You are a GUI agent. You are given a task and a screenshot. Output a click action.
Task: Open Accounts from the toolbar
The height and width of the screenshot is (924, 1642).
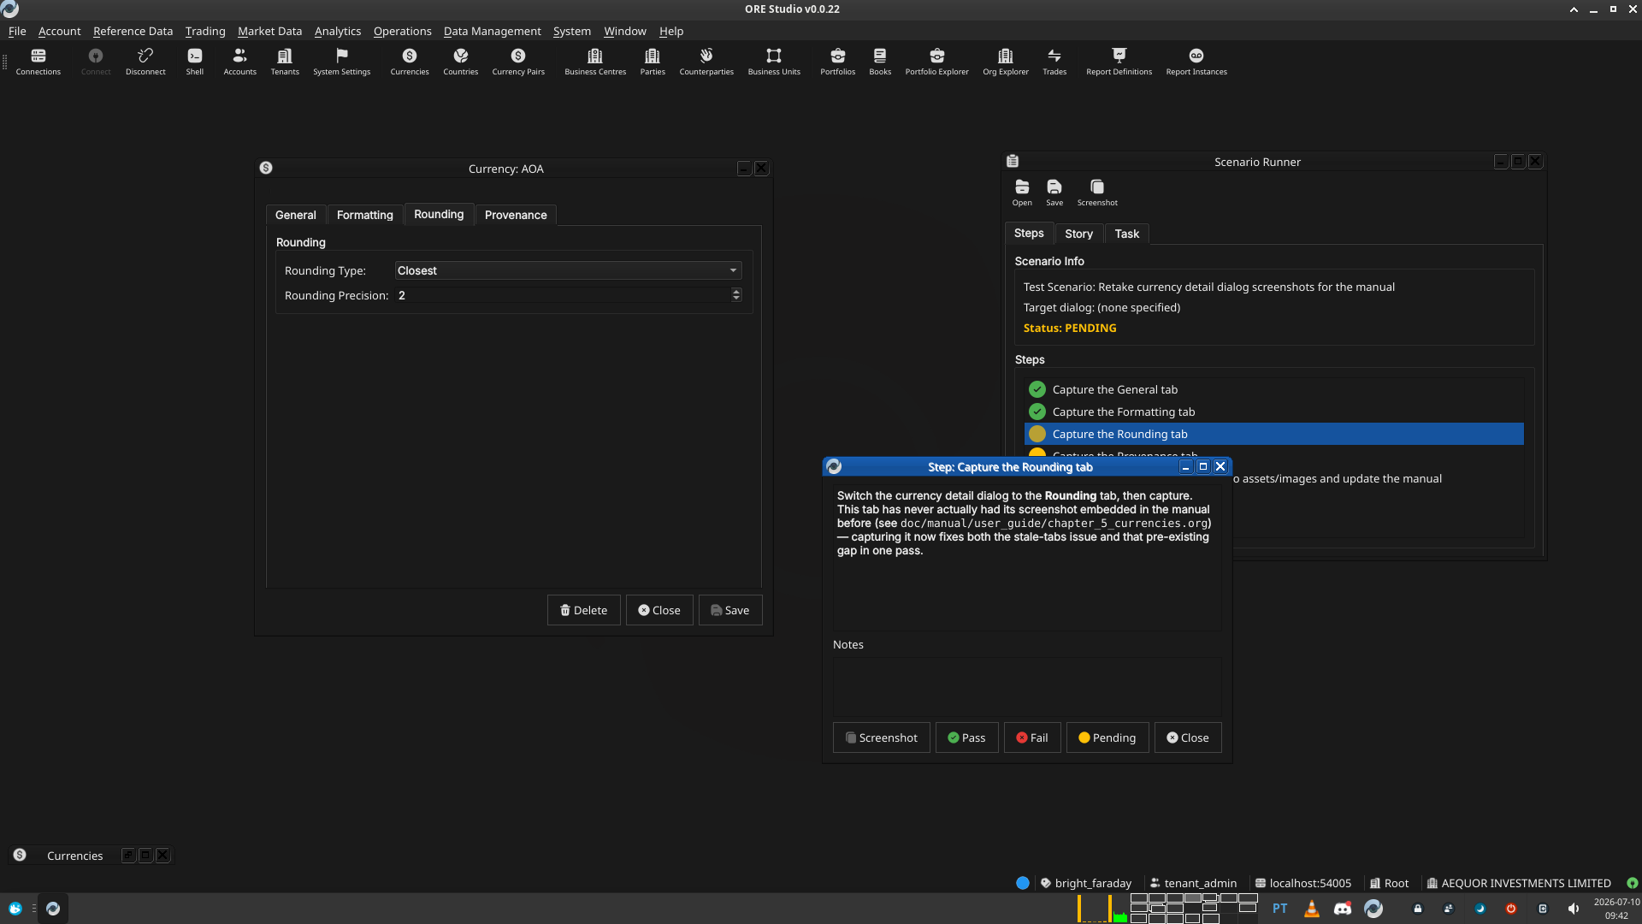tap(239, 62)
